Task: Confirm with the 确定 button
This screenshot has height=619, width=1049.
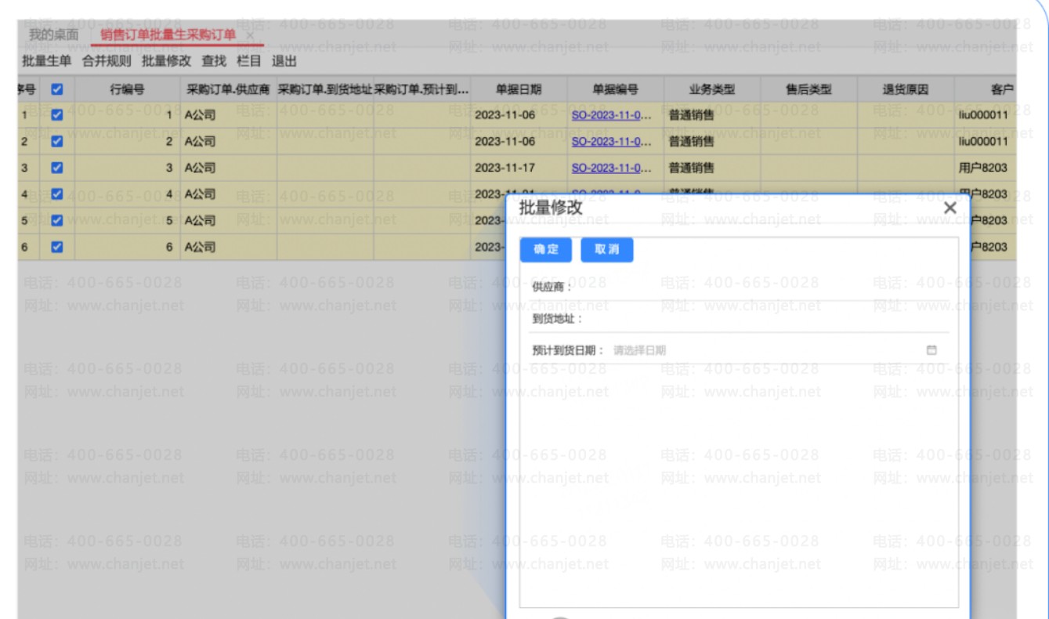Action: click(x=546, y=249)
